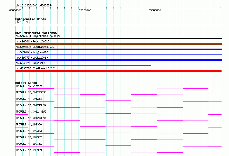Click TPD52L2|NM_199363 transcript label
The height and width of the screenshot is (156, 229).
pyautogui.click(x=29, y=131)
